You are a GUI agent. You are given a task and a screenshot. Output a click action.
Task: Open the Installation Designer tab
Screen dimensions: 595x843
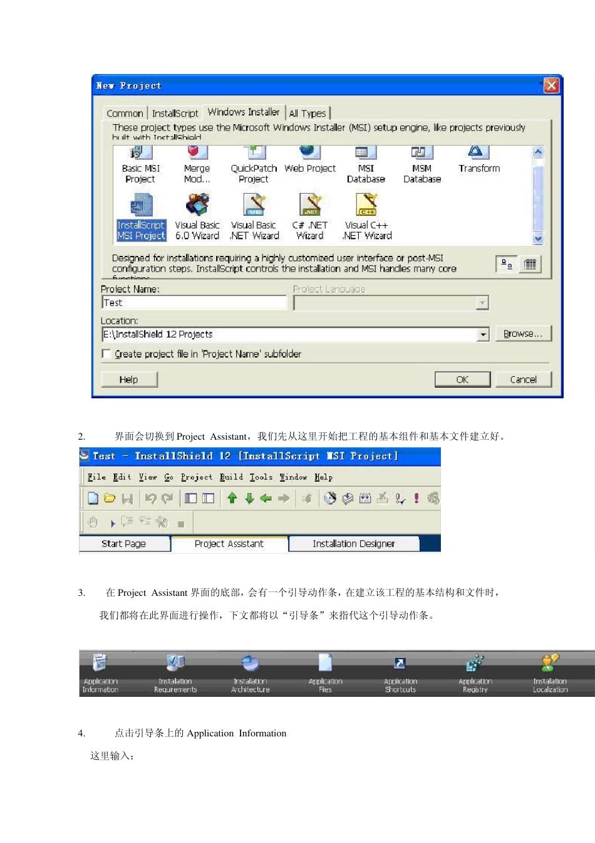pos(354,544)
